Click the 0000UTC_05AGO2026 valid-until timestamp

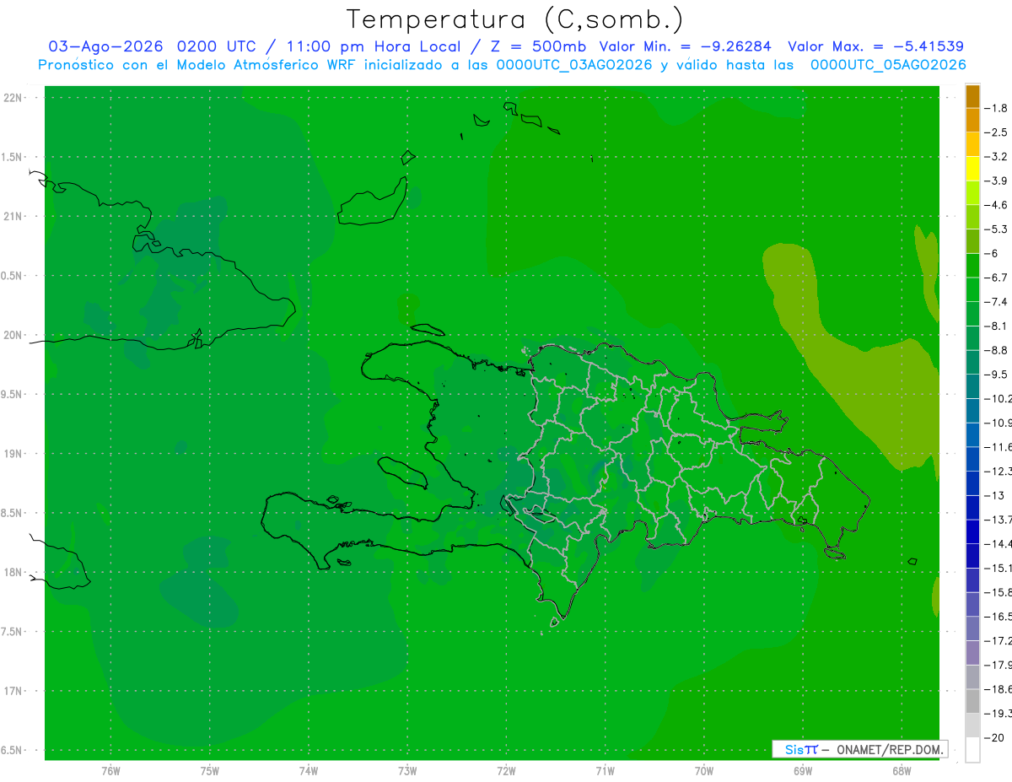[888, 65]
